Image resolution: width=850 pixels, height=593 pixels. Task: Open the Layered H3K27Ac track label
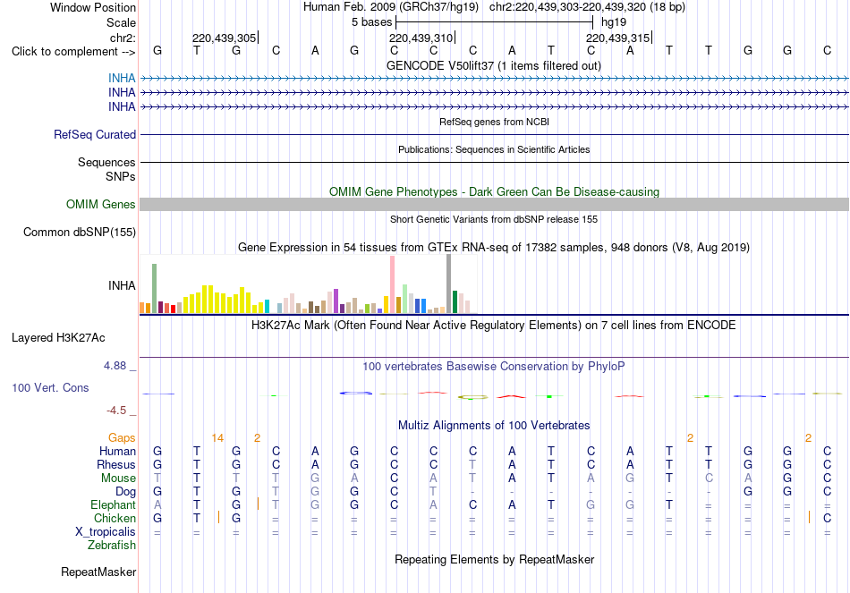pos(58,338)
